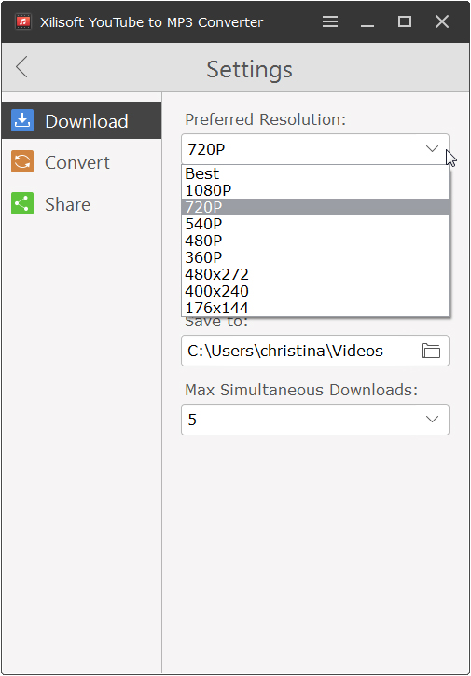The height and width of the screenshot is (676, 471).
Task: Switch to the Convert settings tab
Action: [x=81, y=162]
